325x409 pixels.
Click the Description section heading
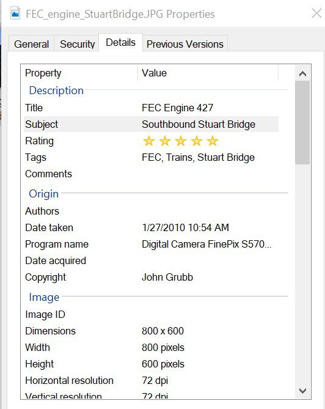56,90
